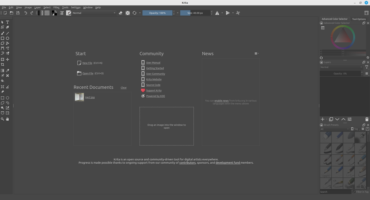This screenshot has height=200, width=370.
Task: Select the Polygon tool
Action: click(2, 43)
